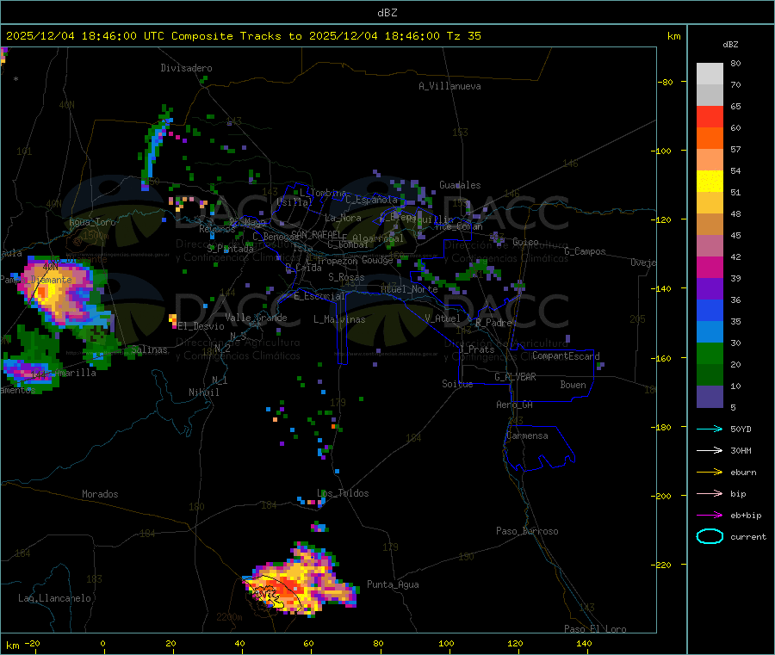Click the L_Malvinas map label

click(339, 319)
